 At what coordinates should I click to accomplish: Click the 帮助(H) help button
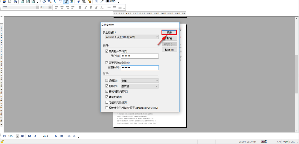(x=169, y=50)
